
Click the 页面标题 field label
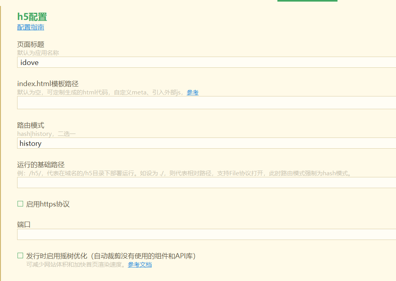click(x=31, y=44)
